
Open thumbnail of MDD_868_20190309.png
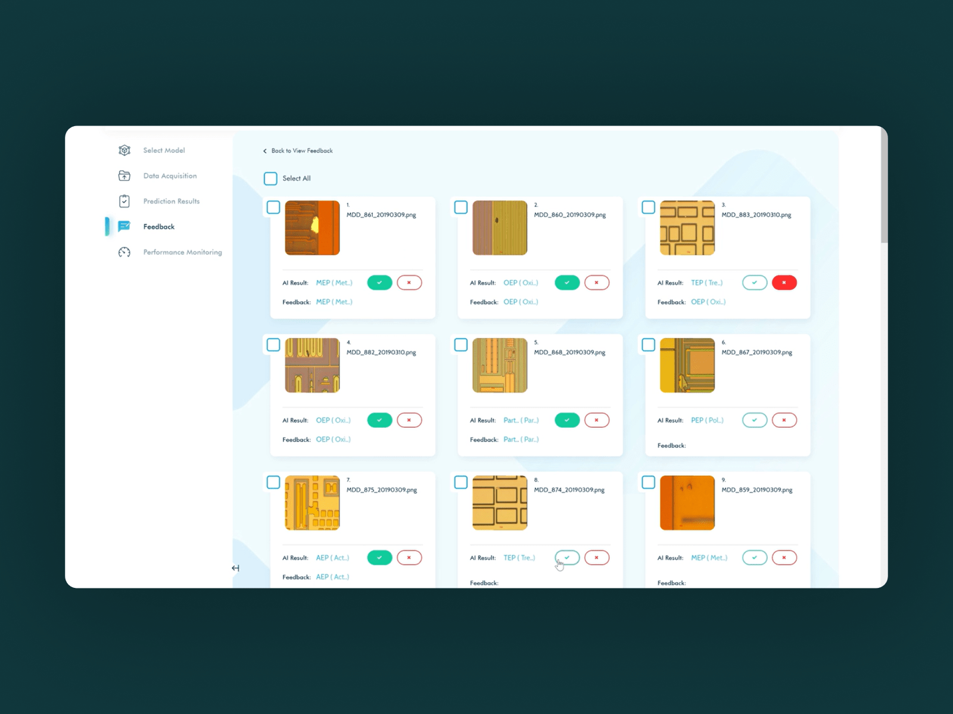500,365
